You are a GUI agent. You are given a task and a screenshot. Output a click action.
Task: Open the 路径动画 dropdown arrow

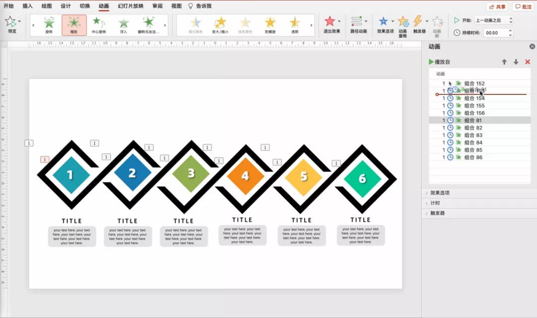point(366,21)
